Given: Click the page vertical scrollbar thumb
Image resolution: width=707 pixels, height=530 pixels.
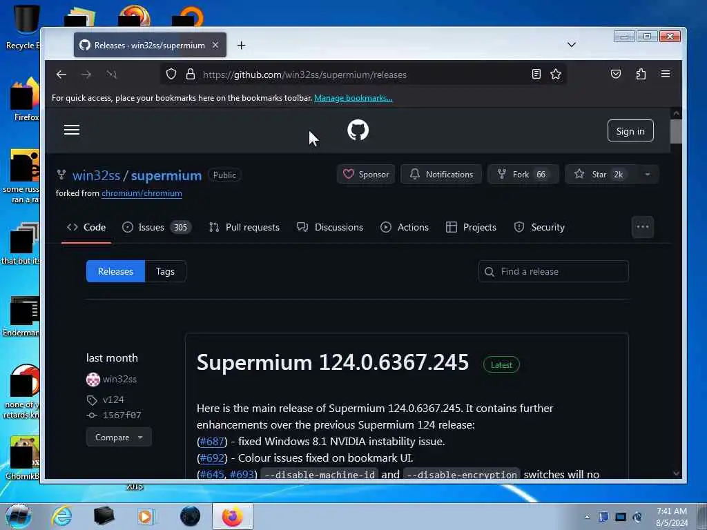Looking at the screenshot, I should (x=676, y=131).
